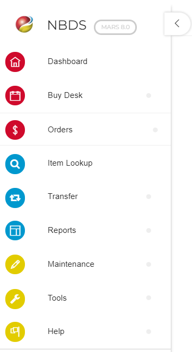Click the Item Lookup magnifier icon
The image size is (192, 352).
[15, 164]
